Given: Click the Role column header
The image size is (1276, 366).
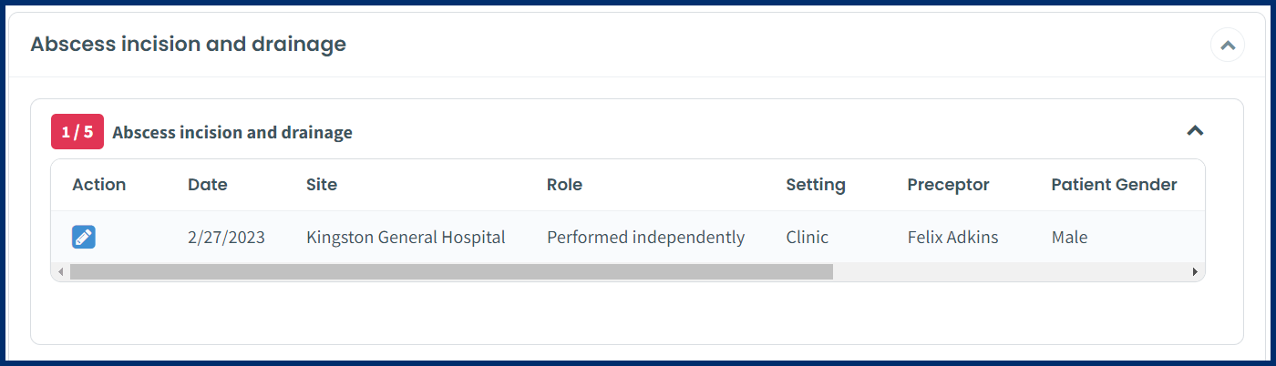Looking at the screenshot, I should tap(564, 185).
